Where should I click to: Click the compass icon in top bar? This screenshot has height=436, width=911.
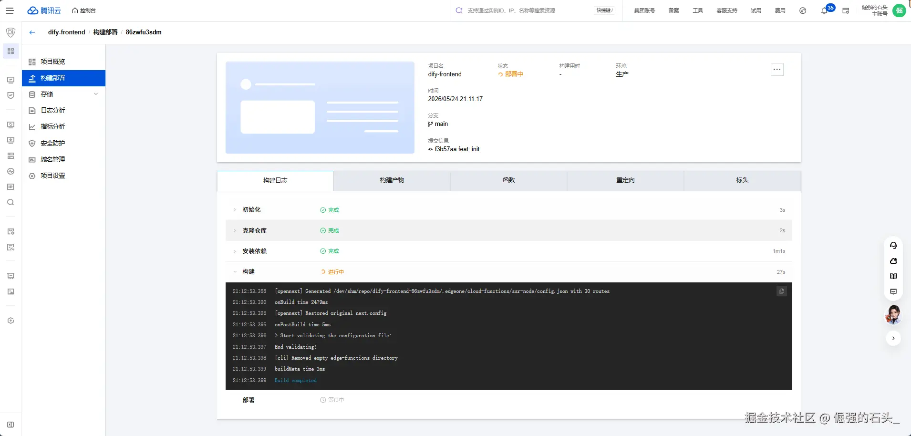(803, 10)
